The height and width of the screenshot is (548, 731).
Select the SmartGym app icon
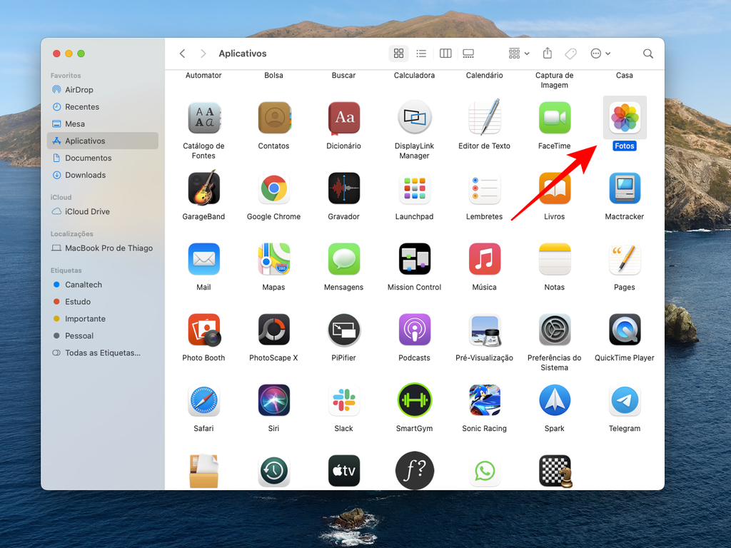415,400
